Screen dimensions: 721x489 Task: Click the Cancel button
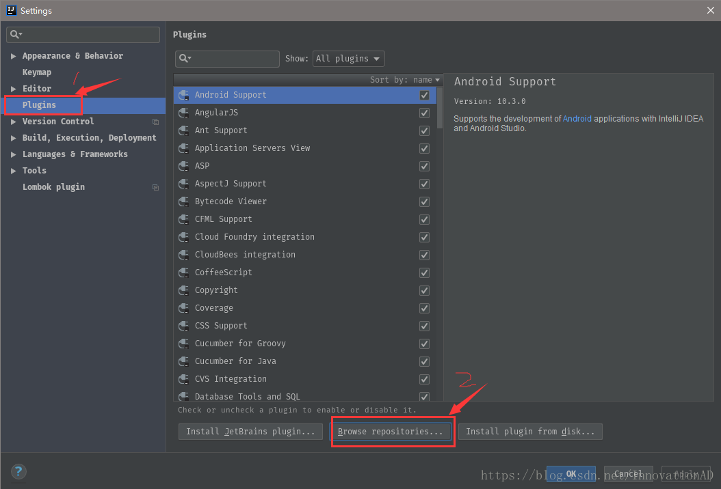point(628,473)
